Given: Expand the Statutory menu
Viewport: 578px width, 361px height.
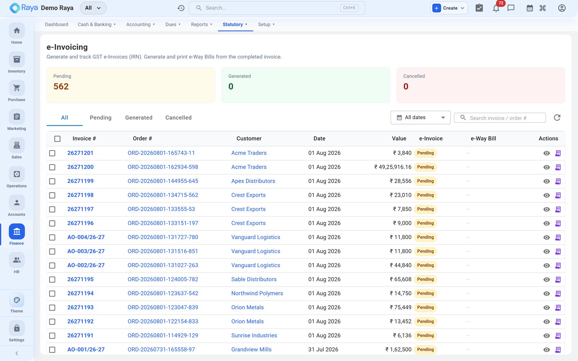Looking at the screenshot, I should [x=235, y=25].
